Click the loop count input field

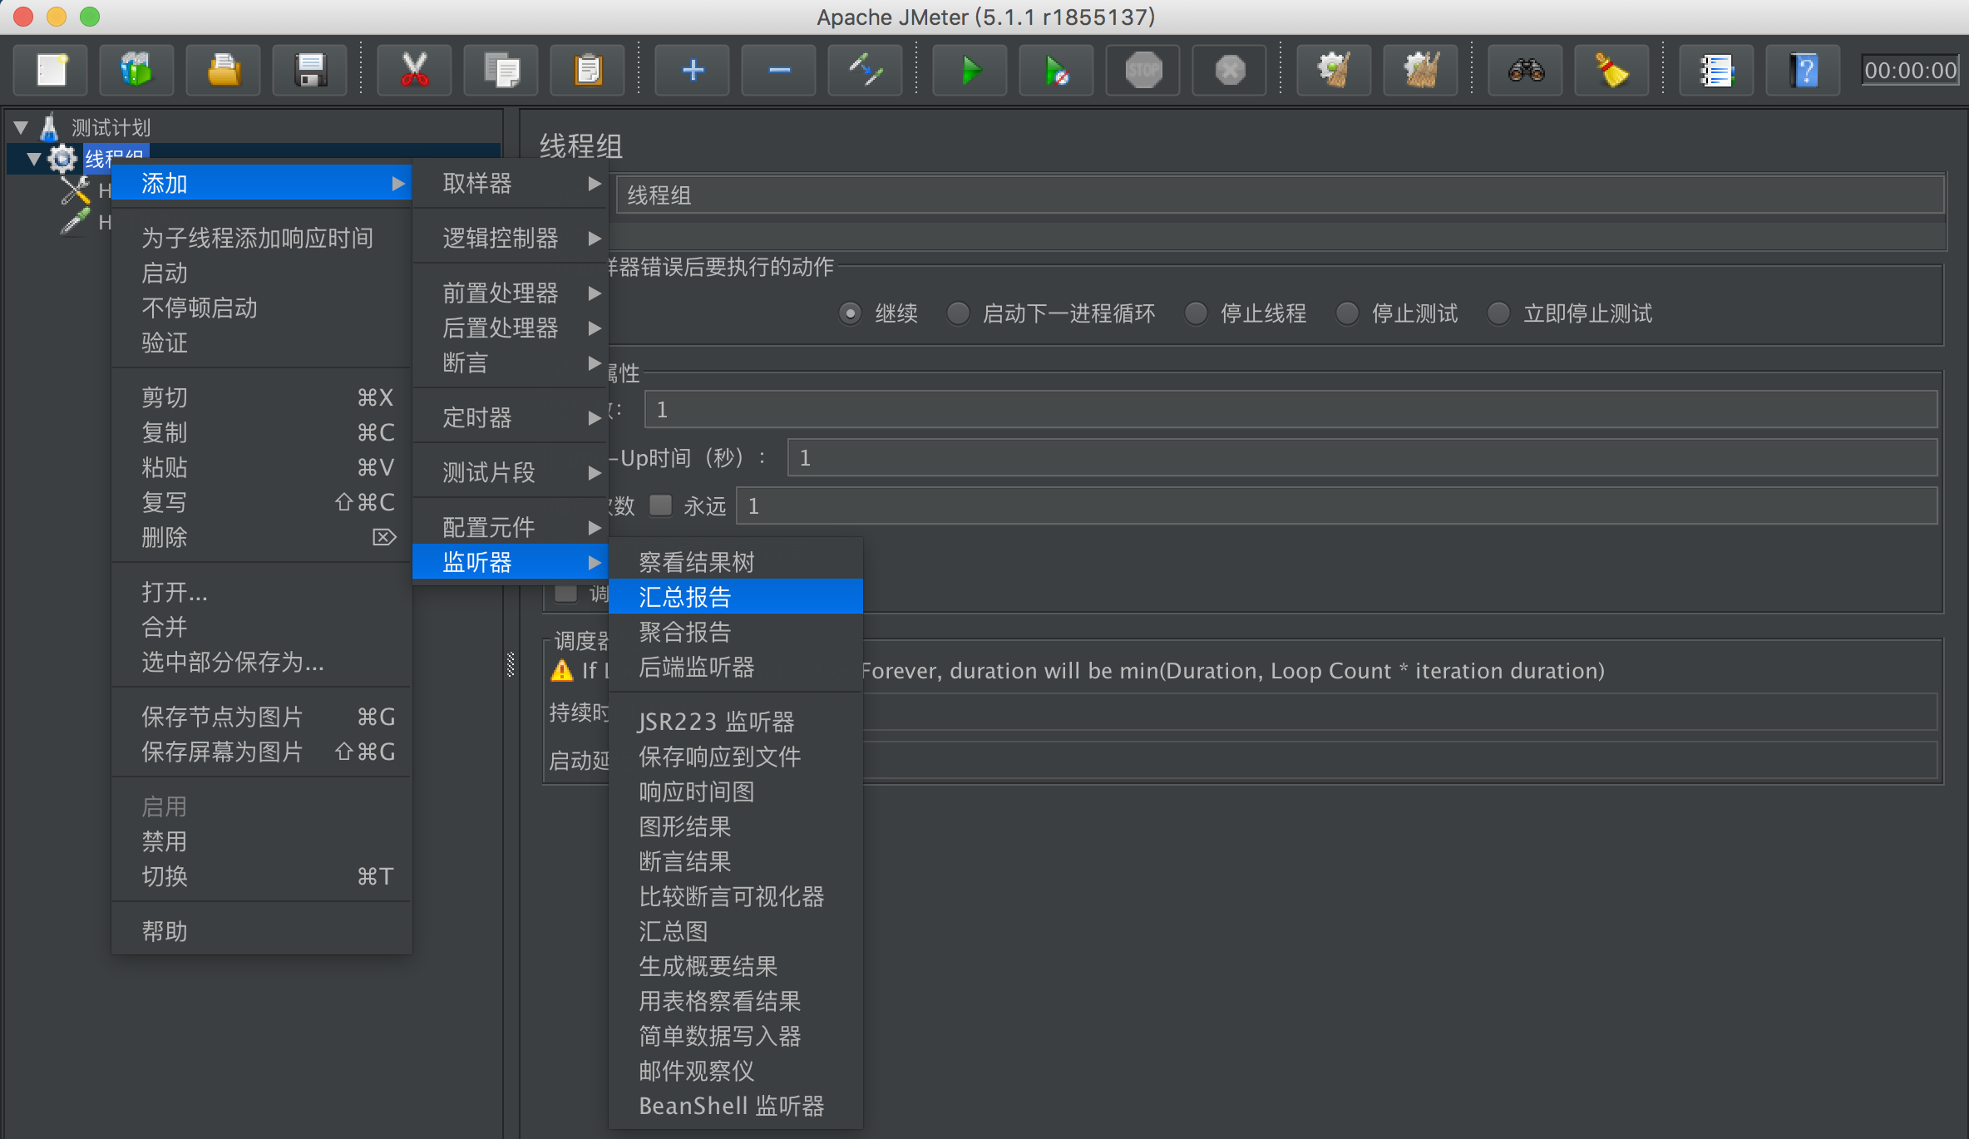pyautogui.click(x=1336, y=505)
